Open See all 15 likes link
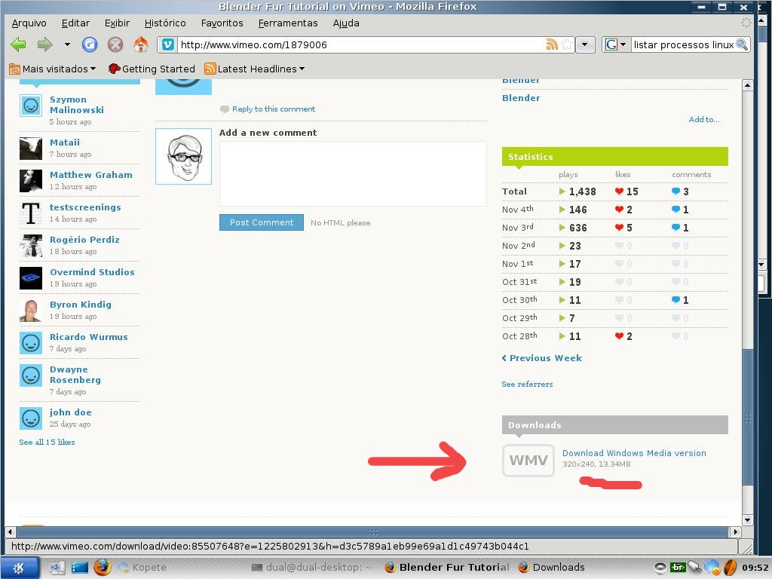 47,442
